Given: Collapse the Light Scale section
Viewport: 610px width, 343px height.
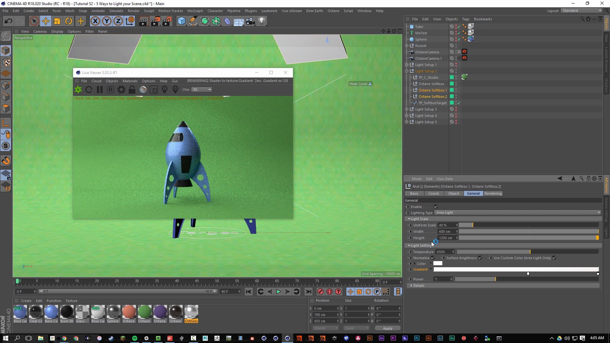Looking at the screenshot, I should 409,219.
